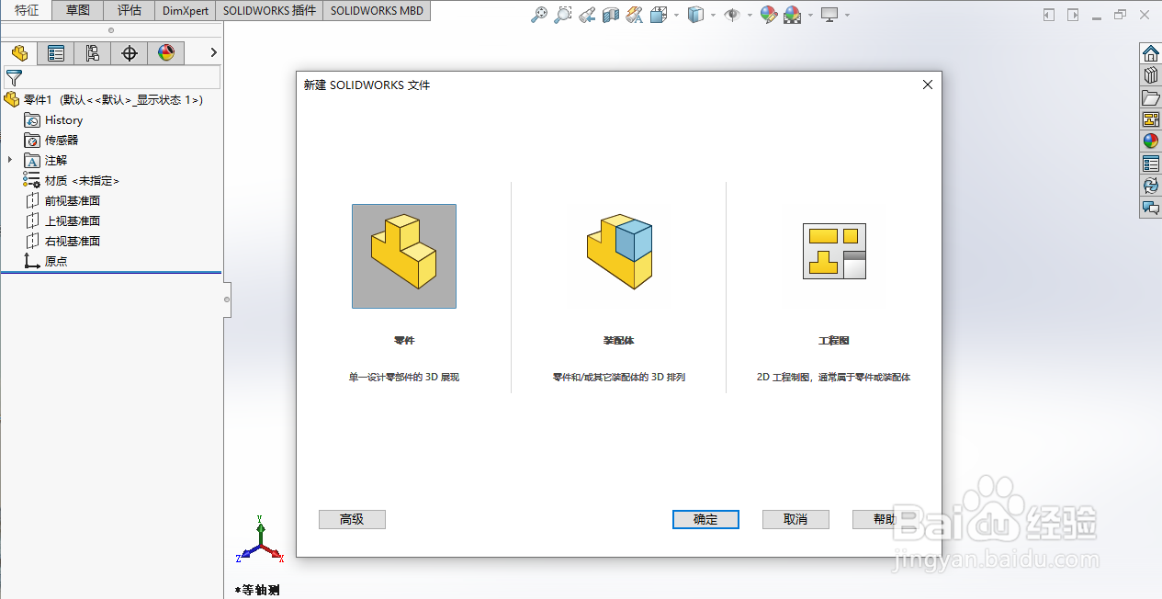The height and width of the screenshot is (599, 1162).
Task: Open the View Orientation dropdown arrow
Action: point(677,15)
